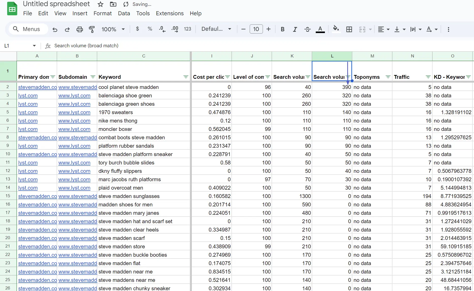Activate the paint format tool
Screen dimensions: 474x291
point(92,29)
